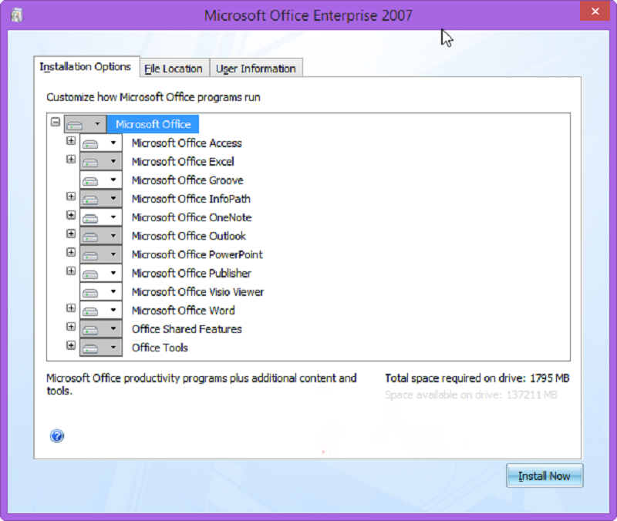Click the Install Now button
Image resolution: width=617 pixels, height=521 pixels.
[x=545, y=476]
